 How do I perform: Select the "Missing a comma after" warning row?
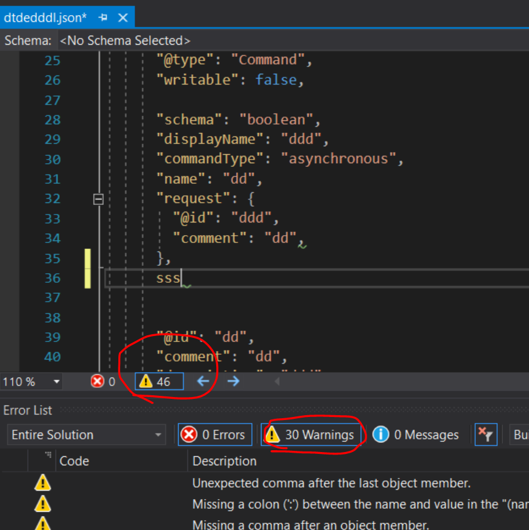(x=264, y=523)
